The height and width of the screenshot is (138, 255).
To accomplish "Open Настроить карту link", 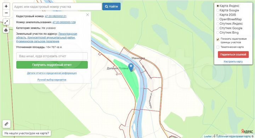I will 233,62.
